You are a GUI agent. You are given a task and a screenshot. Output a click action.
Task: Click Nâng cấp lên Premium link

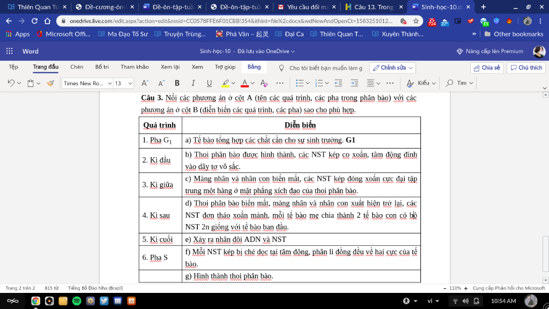click(490, 51)
